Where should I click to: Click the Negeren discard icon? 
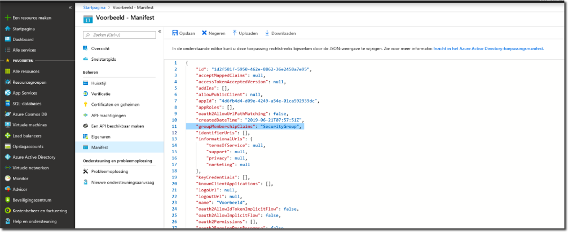pyautogui.click(x=204, y=33)
